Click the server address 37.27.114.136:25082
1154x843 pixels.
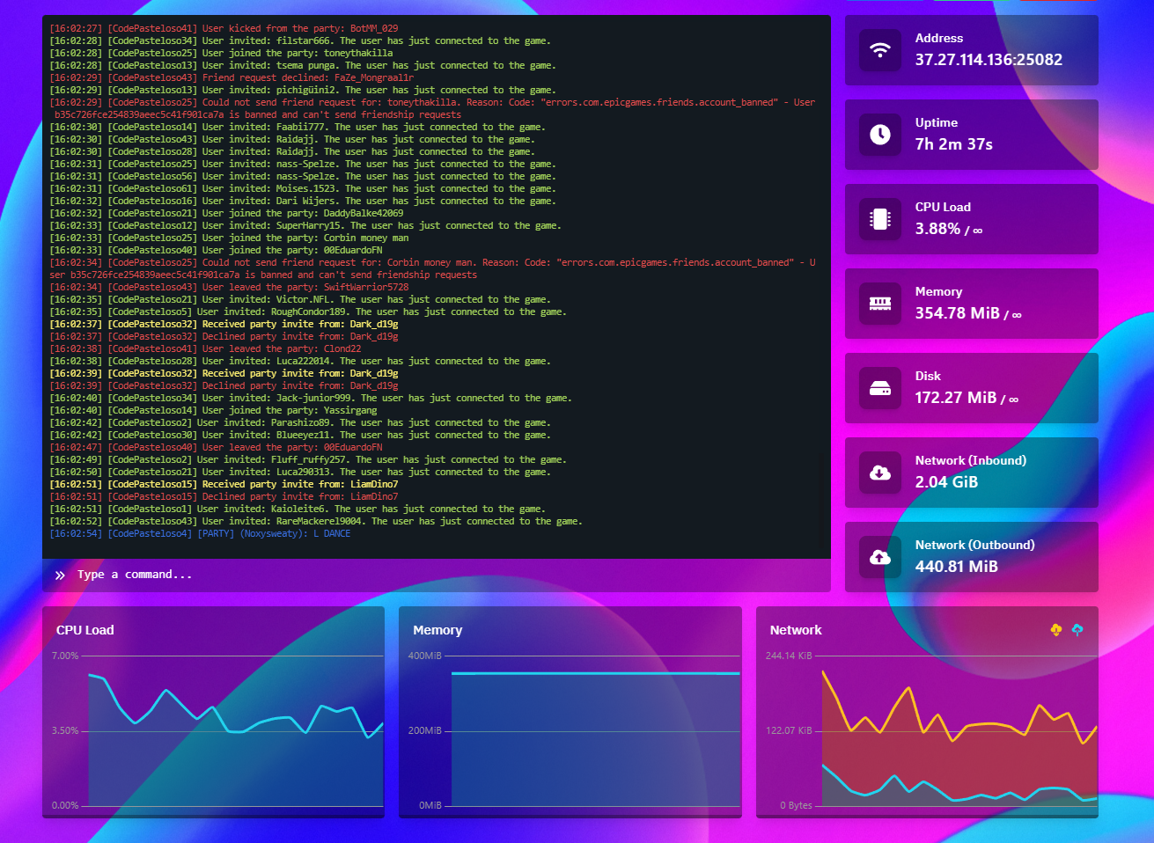click(x=989, y=60)
